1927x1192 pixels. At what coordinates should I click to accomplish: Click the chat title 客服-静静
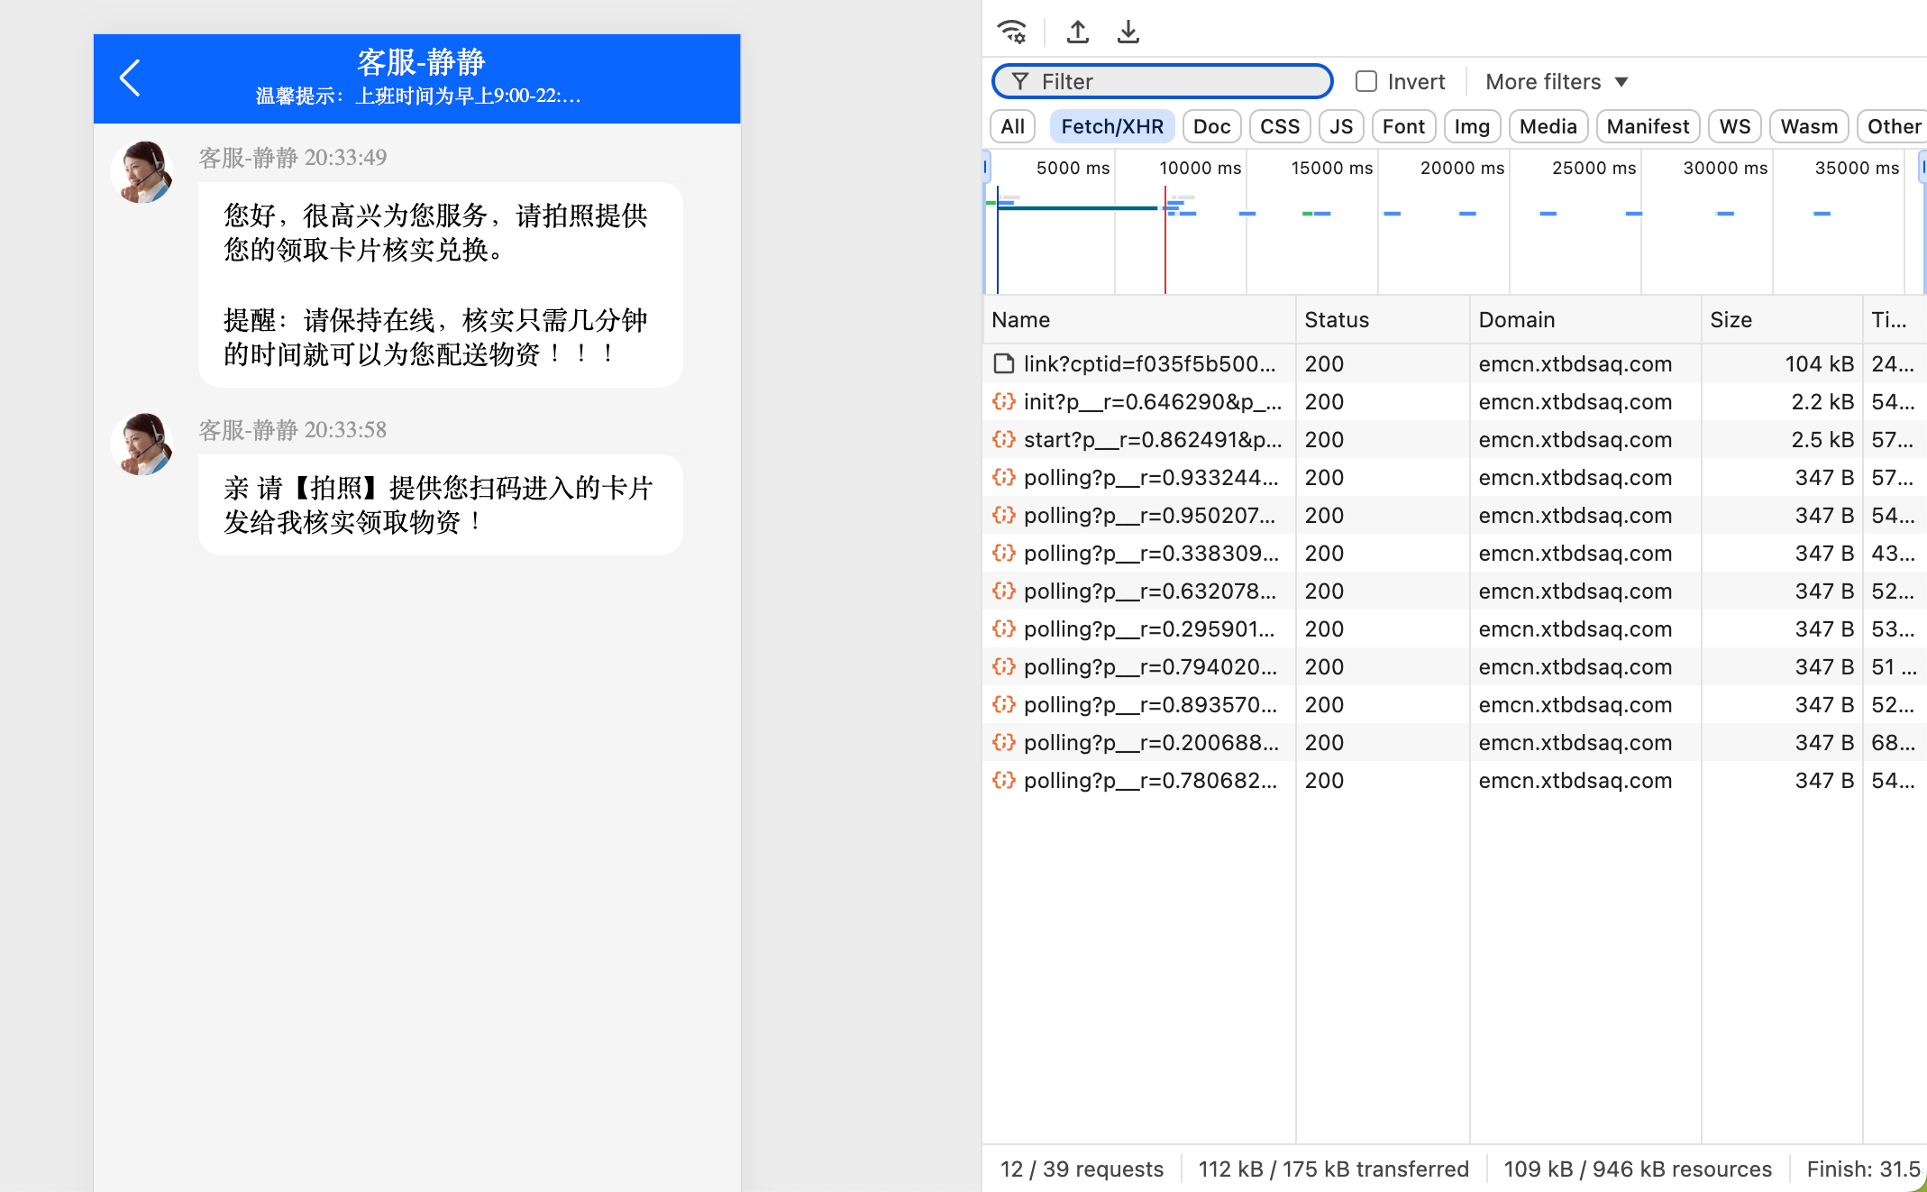coord(421,61)
